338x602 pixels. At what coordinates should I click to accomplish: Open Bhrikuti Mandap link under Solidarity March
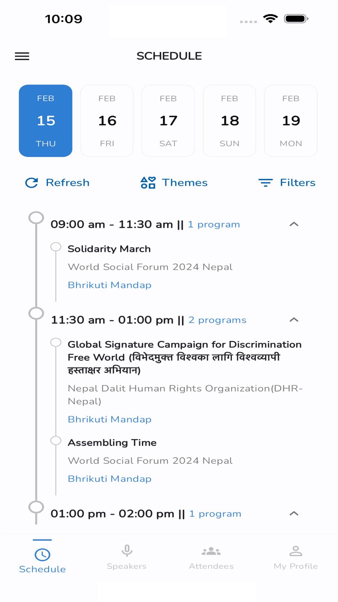point(110,285)
